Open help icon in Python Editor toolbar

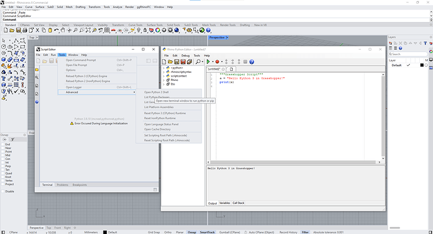(x=252, y=62)
